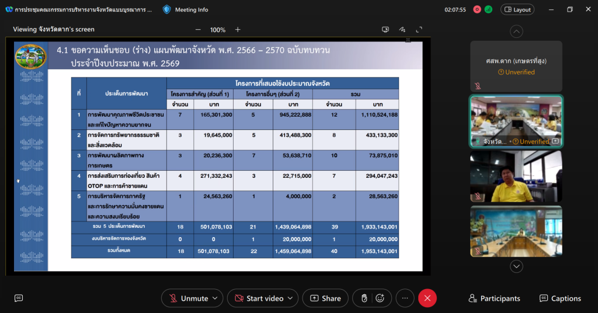
Task: Expand audio options arrow beside Unmute
Action: click(x=215, y=298)
